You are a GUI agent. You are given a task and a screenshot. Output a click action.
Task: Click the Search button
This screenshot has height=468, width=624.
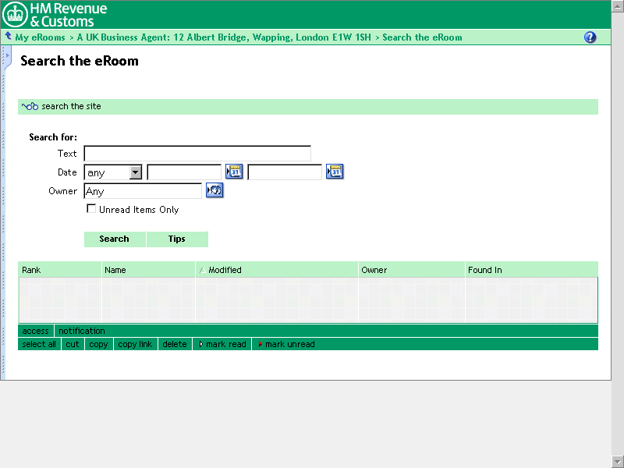[115, 239]
